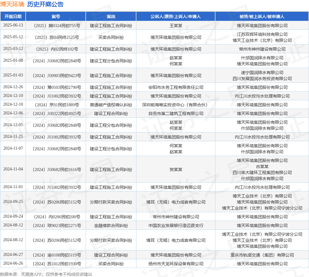The image size is (309, 277).
Task: Click the date 2024-11-07
Action: coord(13,148)
